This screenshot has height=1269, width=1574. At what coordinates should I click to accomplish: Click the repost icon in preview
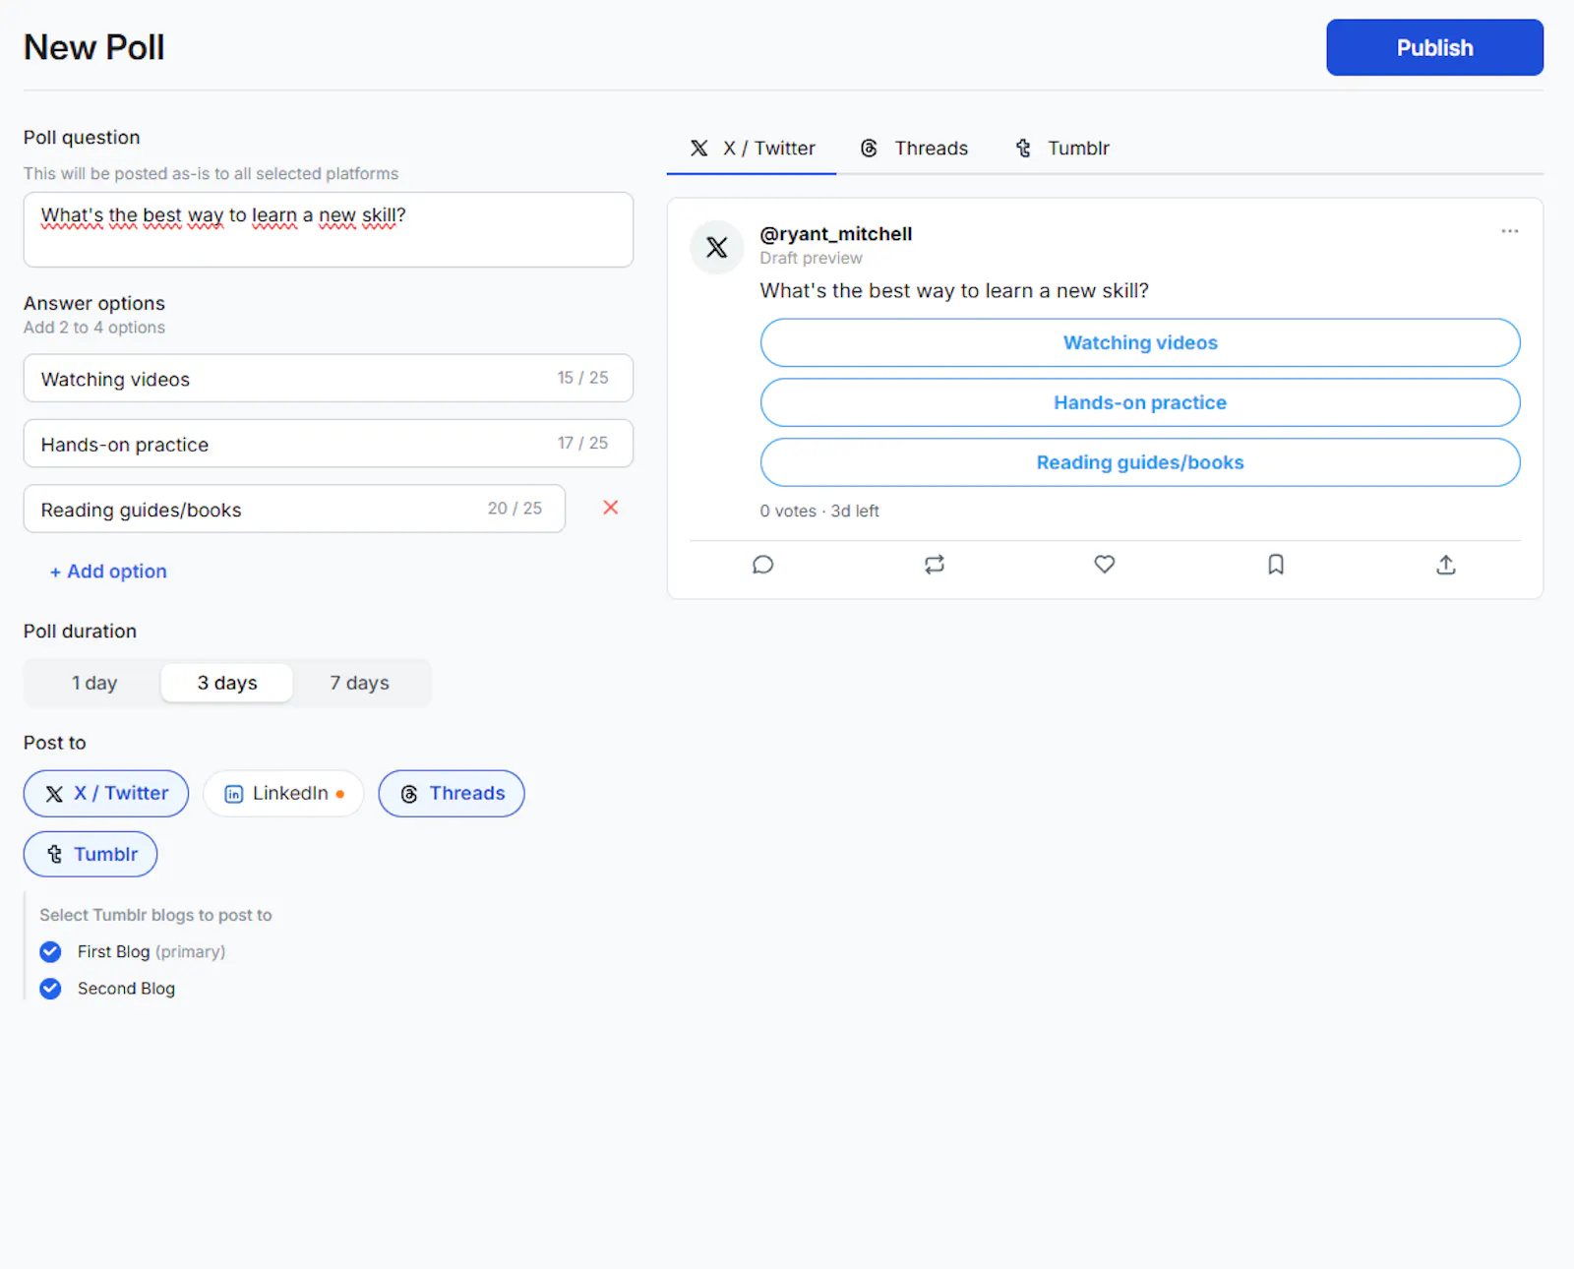click(935, 565)
